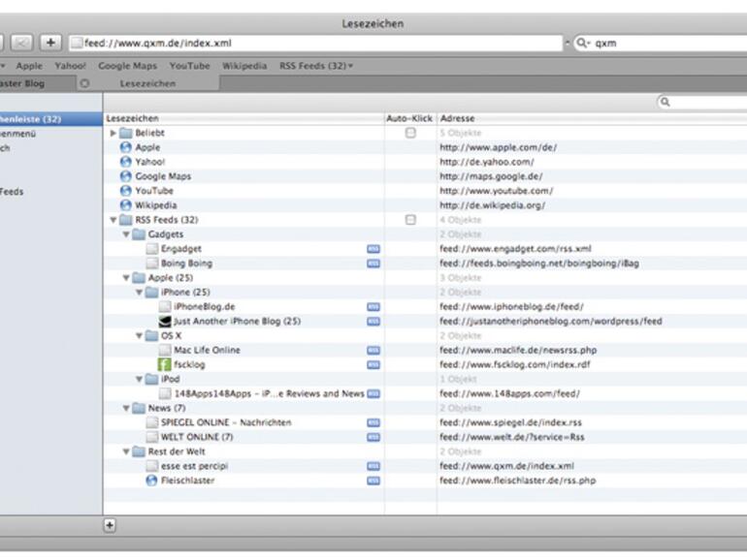Screen dimensions: 747x560
Task: Click the feed URL address field
Action: click(x=320, y=43)
